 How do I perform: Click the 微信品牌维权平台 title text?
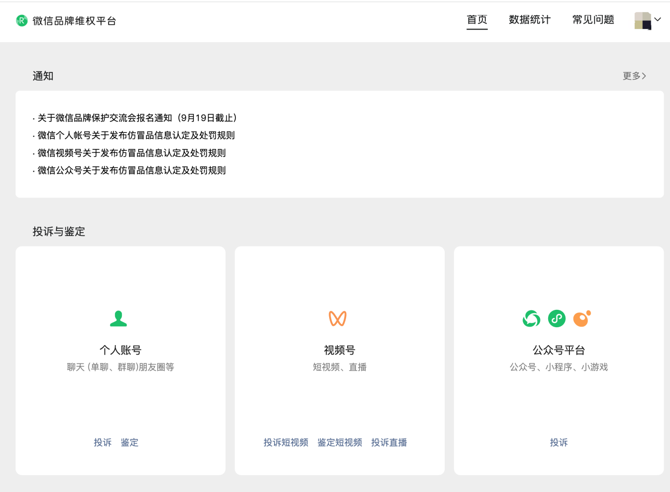(x=74, y=21)
